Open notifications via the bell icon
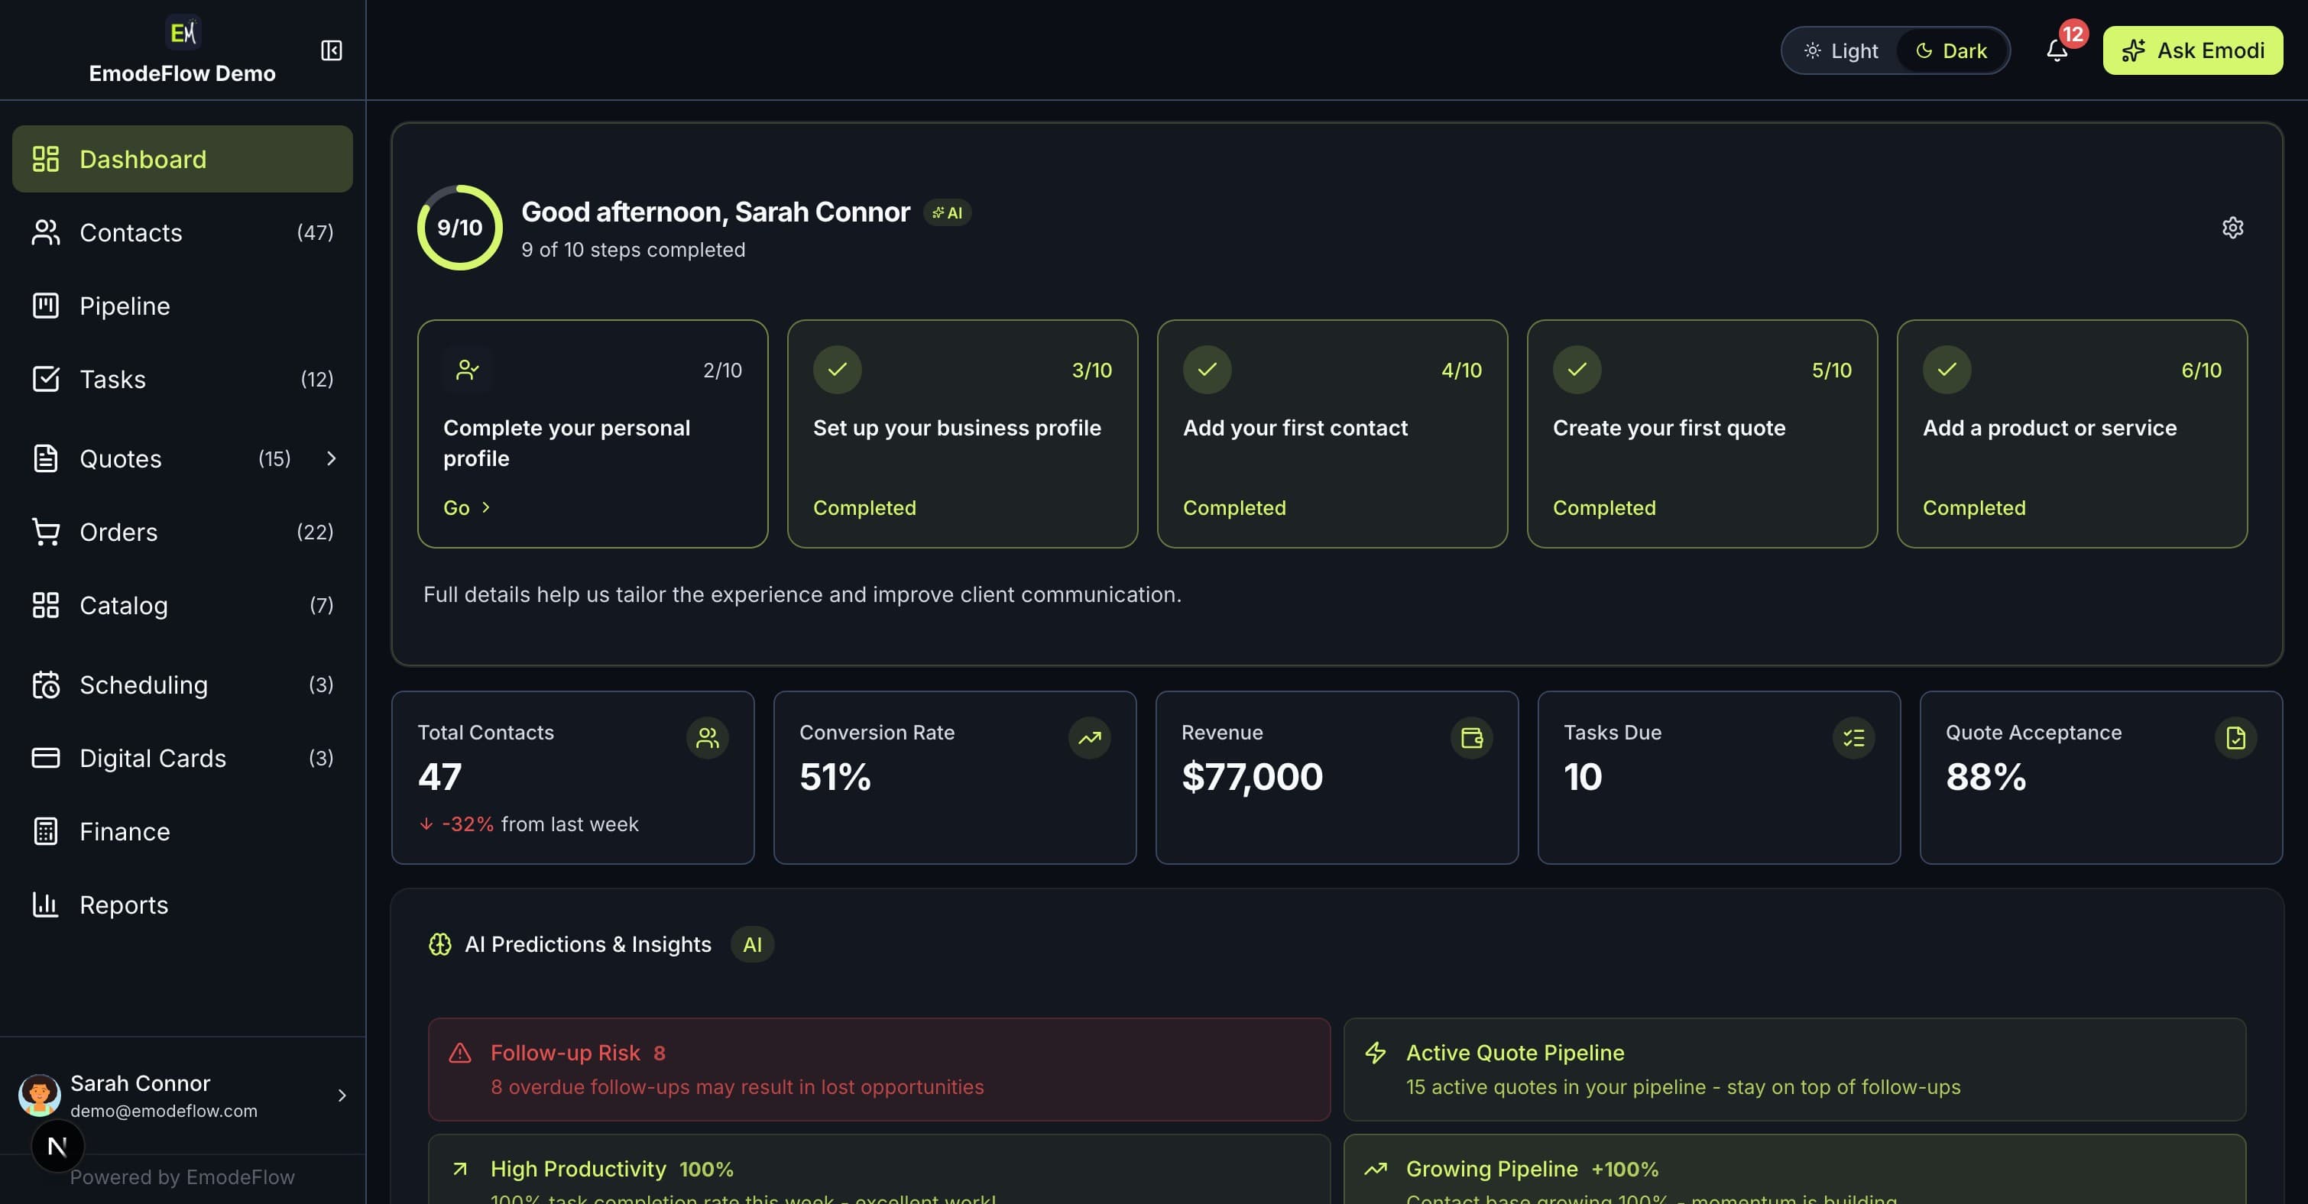This screenshot has height=1204, width=2308. point(2055,50)
